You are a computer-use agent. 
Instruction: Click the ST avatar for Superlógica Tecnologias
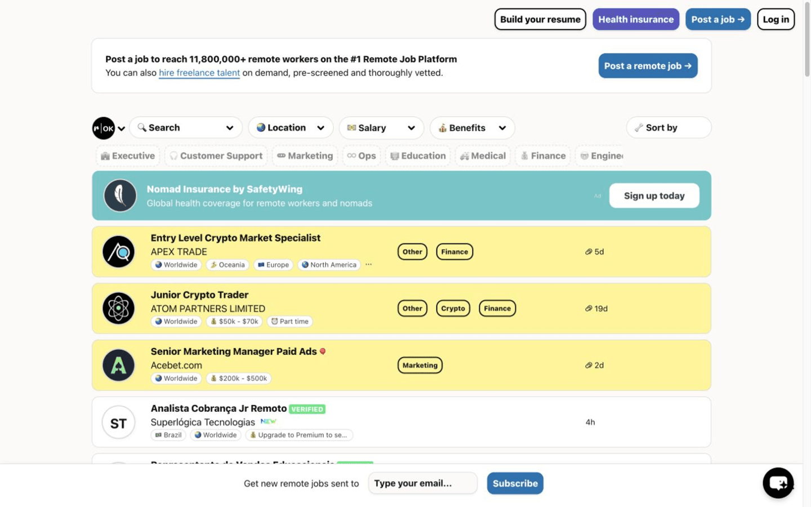tap(118, 422)
